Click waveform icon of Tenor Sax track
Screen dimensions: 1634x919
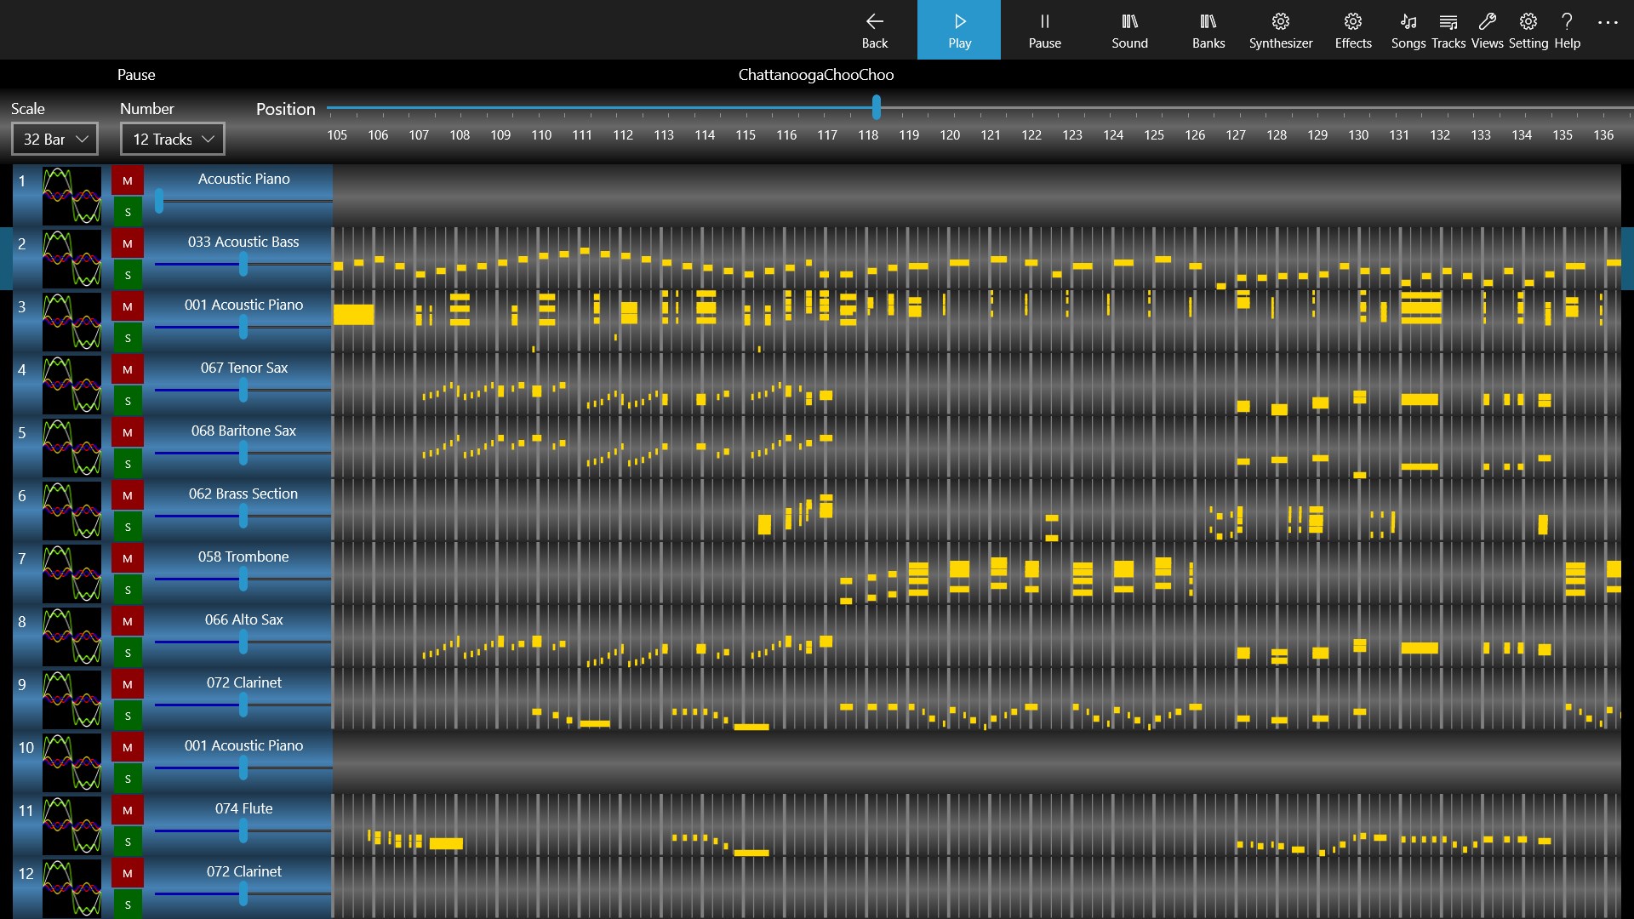pyautogui.click(x=71, y=385)
